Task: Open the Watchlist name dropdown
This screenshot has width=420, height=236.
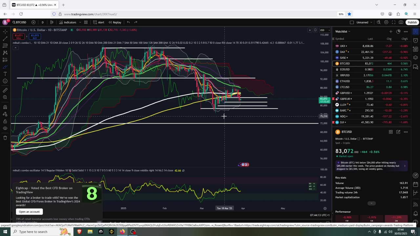Action: point(343,31)
